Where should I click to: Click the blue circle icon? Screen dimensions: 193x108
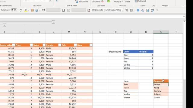(138, 10)
